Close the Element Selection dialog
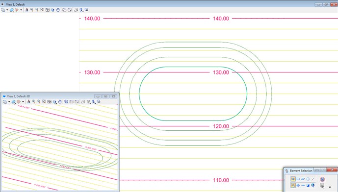The image size is (338, 192). point(332,169)
